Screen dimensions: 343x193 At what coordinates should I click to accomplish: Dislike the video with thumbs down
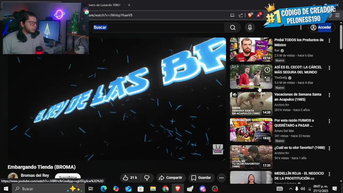(147, 178)
